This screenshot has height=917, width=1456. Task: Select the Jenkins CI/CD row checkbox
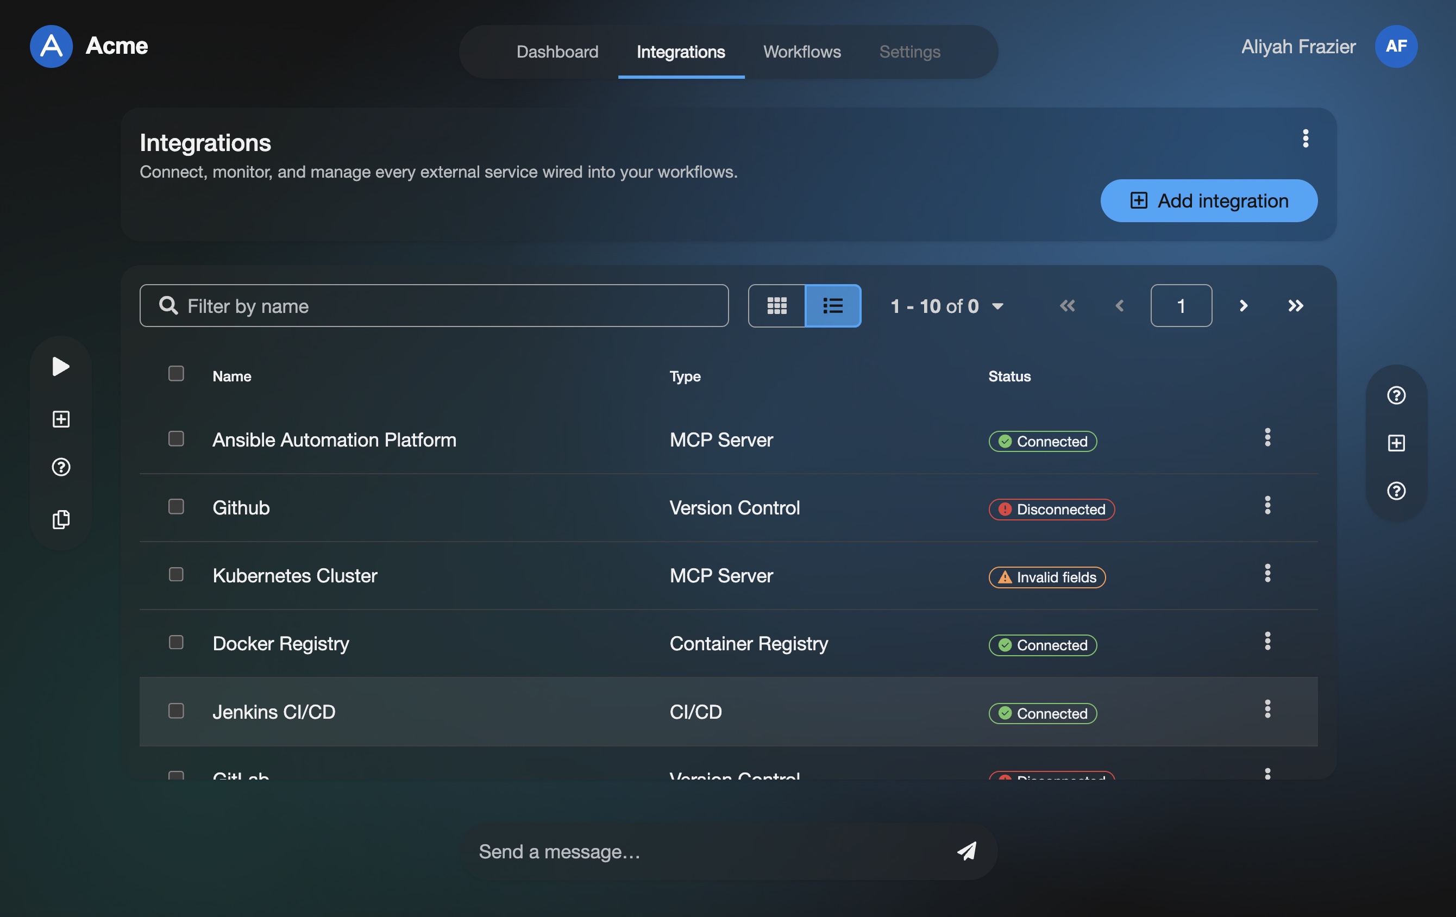tap(176, 711)
